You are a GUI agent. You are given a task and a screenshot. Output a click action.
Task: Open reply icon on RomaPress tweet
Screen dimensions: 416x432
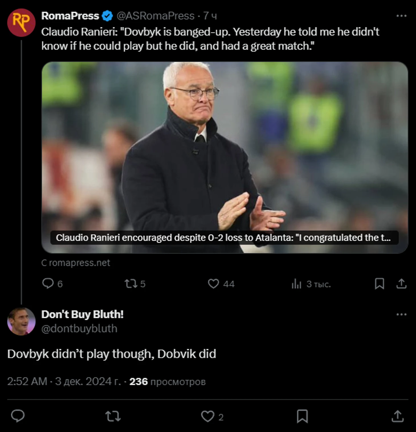point(48,283)
